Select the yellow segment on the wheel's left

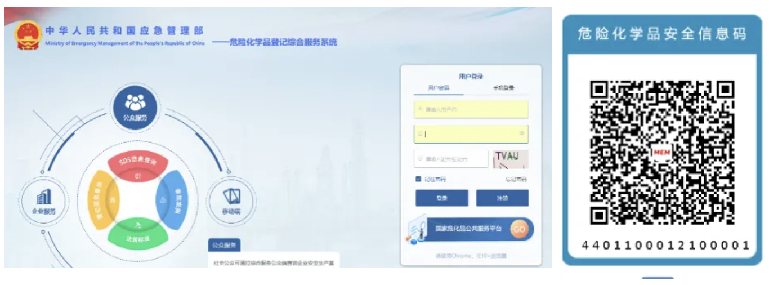coord(104,199)
